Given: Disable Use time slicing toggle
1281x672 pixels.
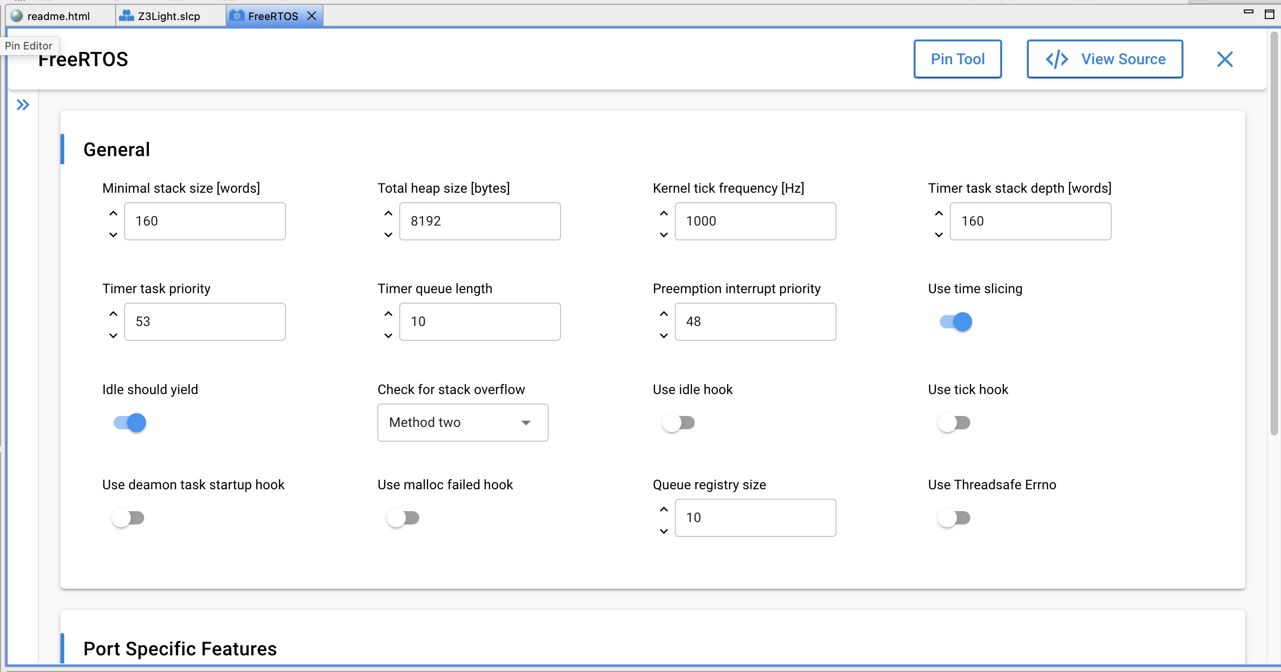Looking at the screenshot, I should click(x=956, y=322).
